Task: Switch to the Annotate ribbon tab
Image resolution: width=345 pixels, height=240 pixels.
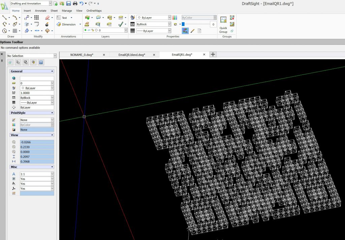Action: point(41,10)
